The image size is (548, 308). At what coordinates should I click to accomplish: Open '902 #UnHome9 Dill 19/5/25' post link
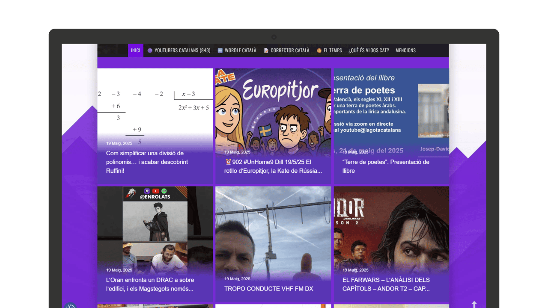point(273,166)
